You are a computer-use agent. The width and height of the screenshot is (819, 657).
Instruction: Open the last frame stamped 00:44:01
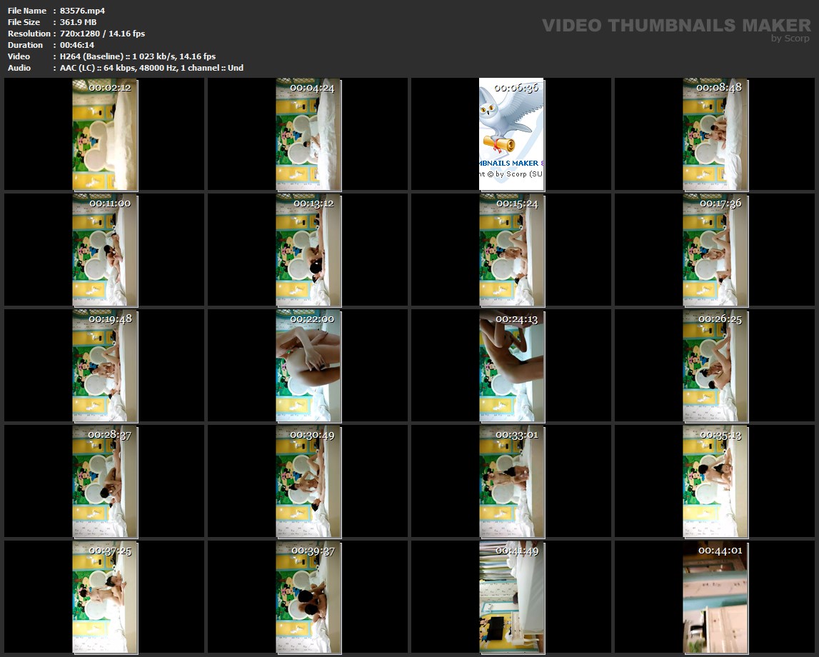(715, 598)
